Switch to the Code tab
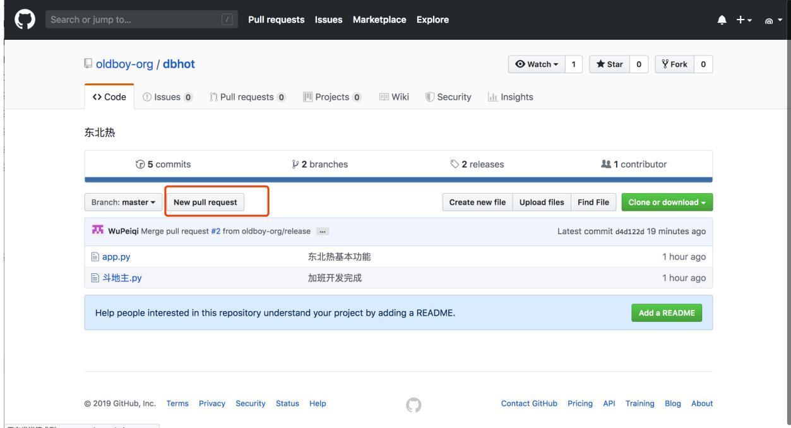Screen dimensions: 791x428 point(109,97)
